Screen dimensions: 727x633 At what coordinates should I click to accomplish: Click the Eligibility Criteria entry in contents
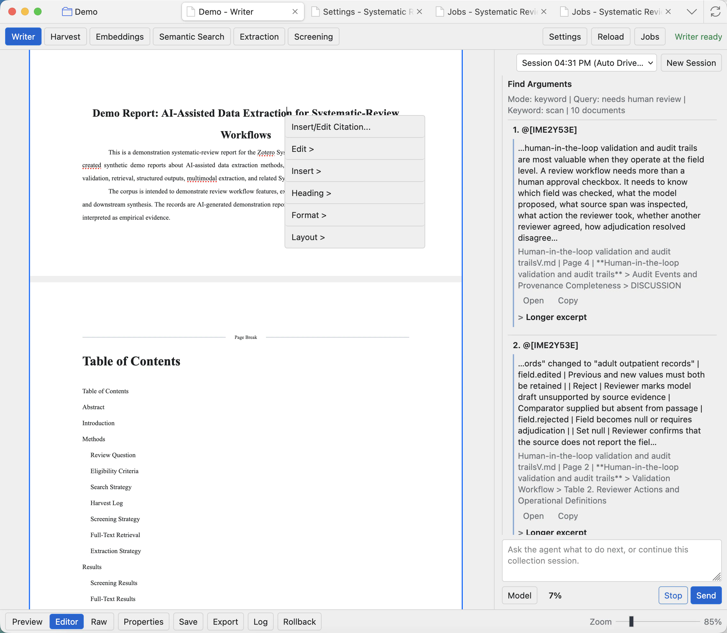pos(114,471)
